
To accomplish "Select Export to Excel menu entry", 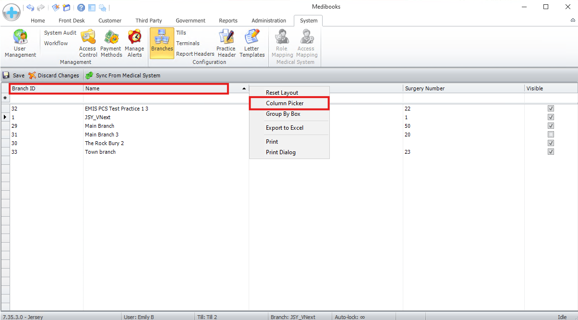I will click(285, 128).
